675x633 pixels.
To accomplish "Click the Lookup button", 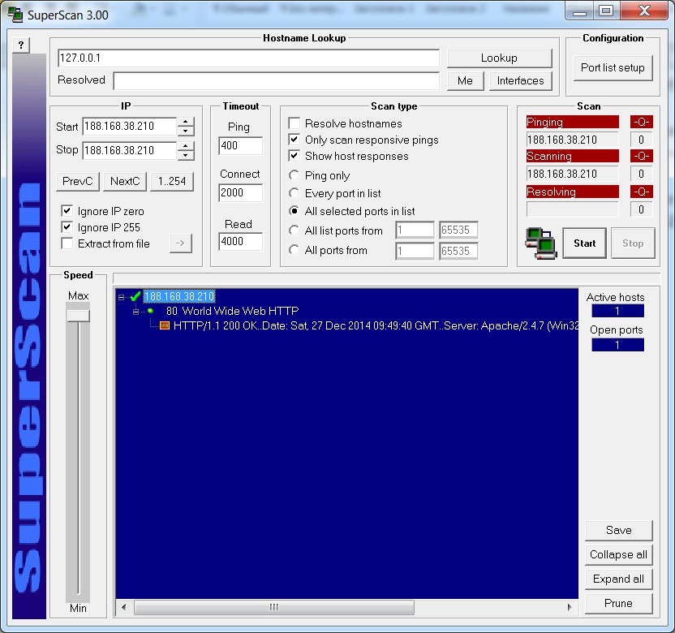I will click(x=500, y=58).
